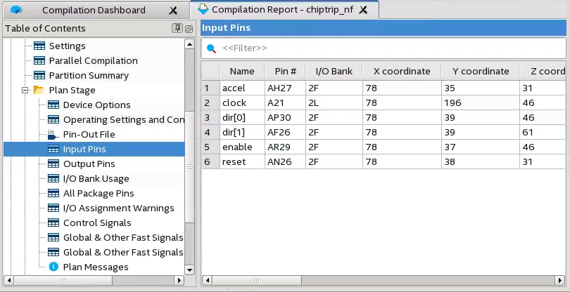The image size is (570, 292).
Task: Click the Pin-Out File pin icon
Action: tap(53, 134)
